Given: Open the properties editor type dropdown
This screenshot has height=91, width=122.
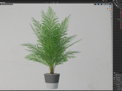Looking at the screenshot, I should coord(115,73).
